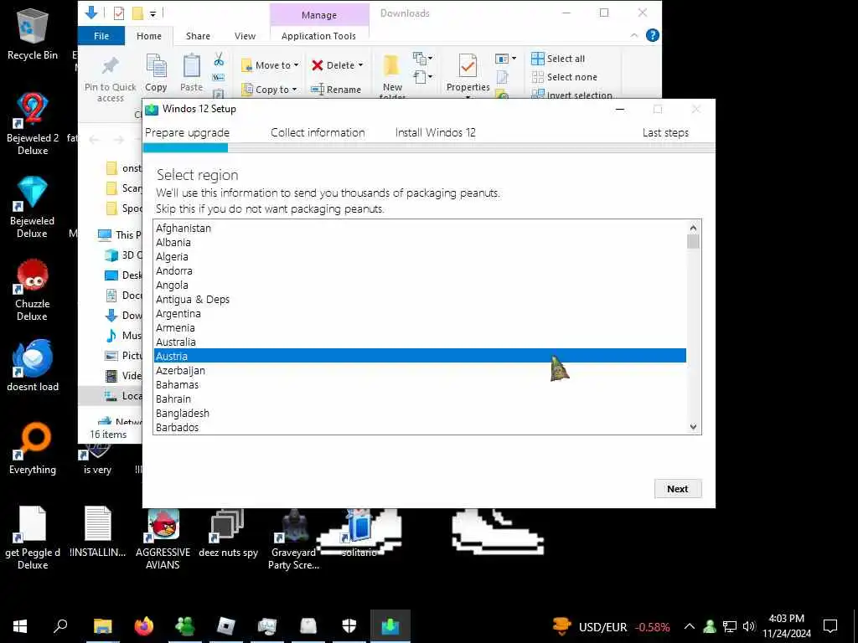
Task: Click the region list scroll up arrow
Action: (x=693, y=228)
